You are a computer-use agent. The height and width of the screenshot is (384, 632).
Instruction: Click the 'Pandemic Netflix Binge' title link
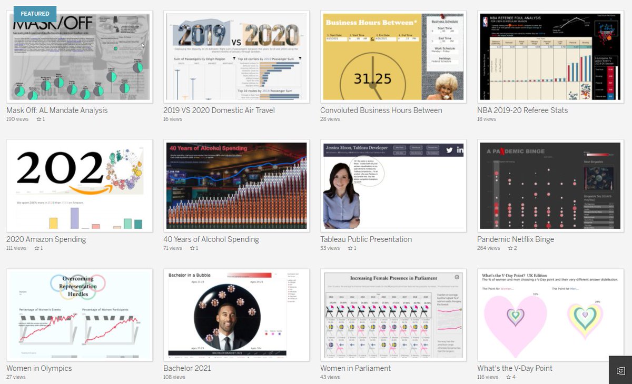(x=516, y=239)
